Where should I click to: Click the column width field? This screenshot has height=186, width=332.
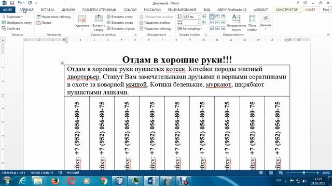click(190, 22)
